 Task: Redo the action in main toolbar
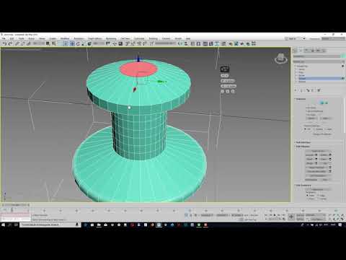[x=10, y=43]
